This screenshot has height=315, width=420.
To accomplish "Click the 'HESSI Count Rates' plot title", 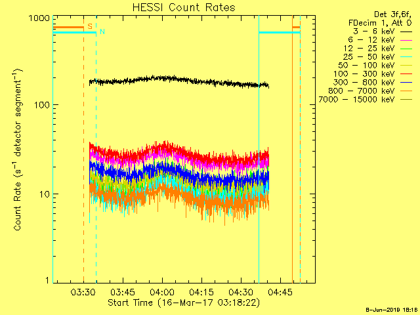I will [x=184, y=7].
